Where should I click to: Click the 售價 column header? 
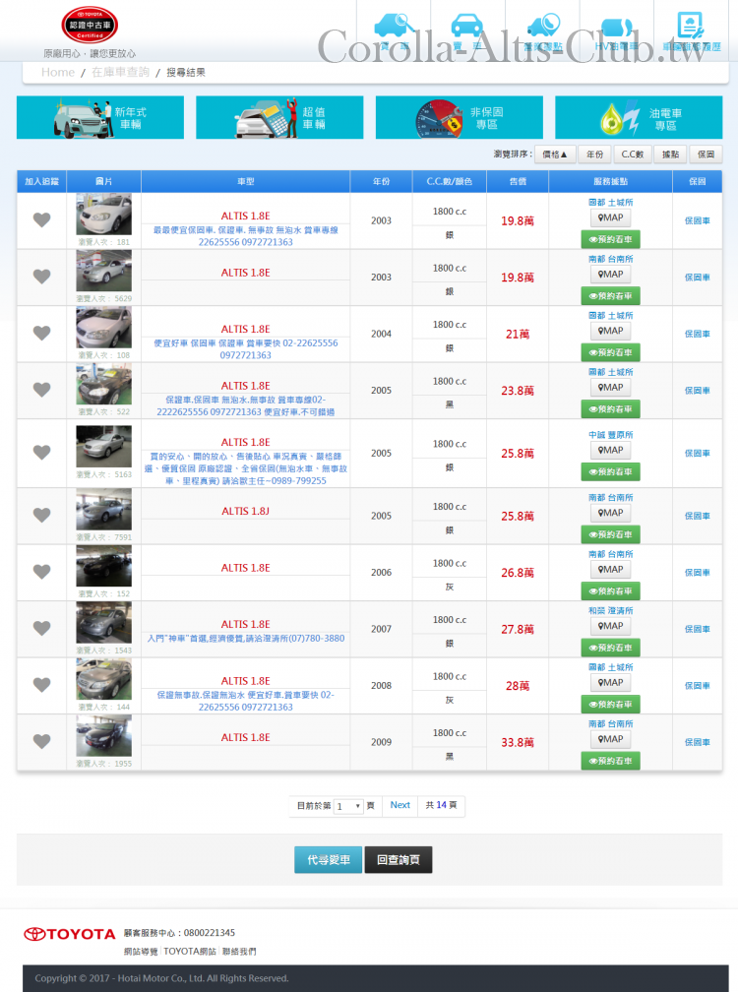click(x=518, y=181)
